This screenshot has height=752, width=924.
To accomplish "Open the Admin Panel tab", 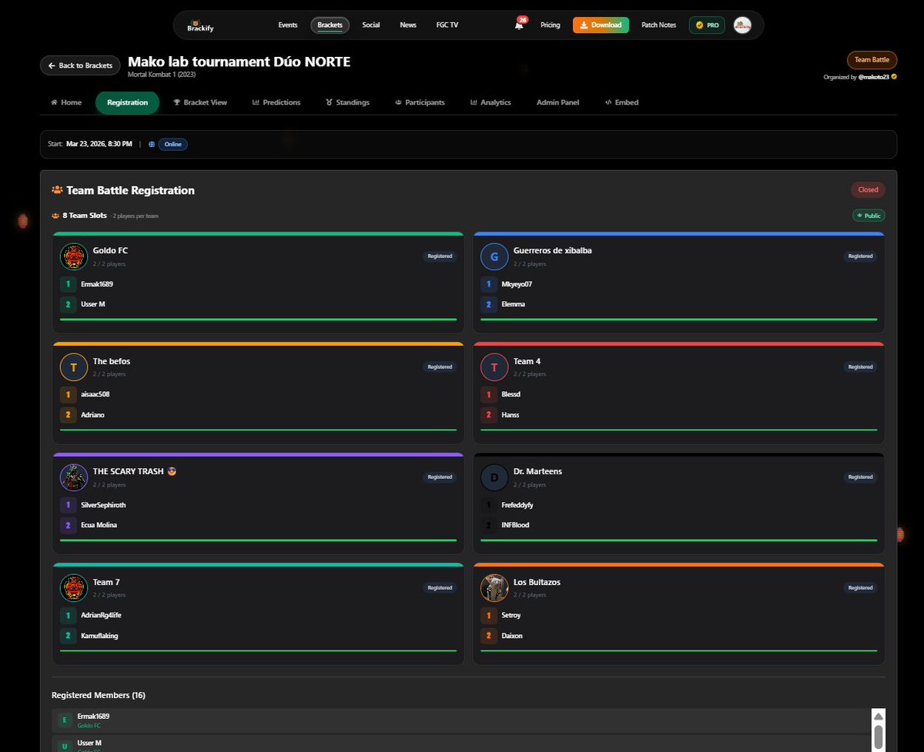I will [x=557, y=102].
